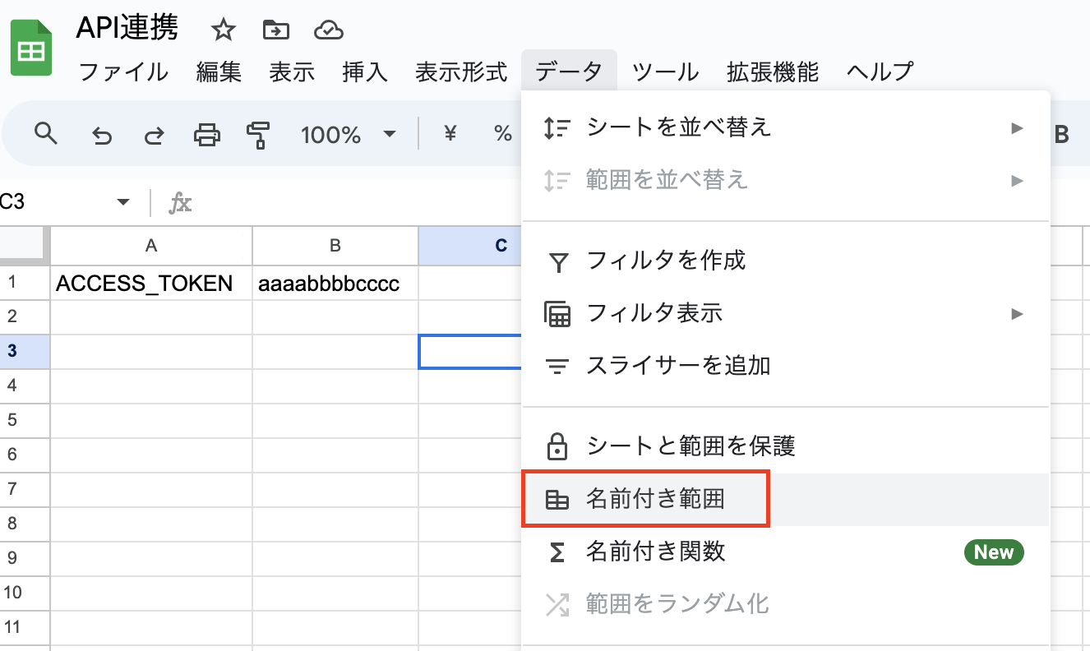
Task: Select row 2 header
Action: pyautogui.click(x=25, y=317)
